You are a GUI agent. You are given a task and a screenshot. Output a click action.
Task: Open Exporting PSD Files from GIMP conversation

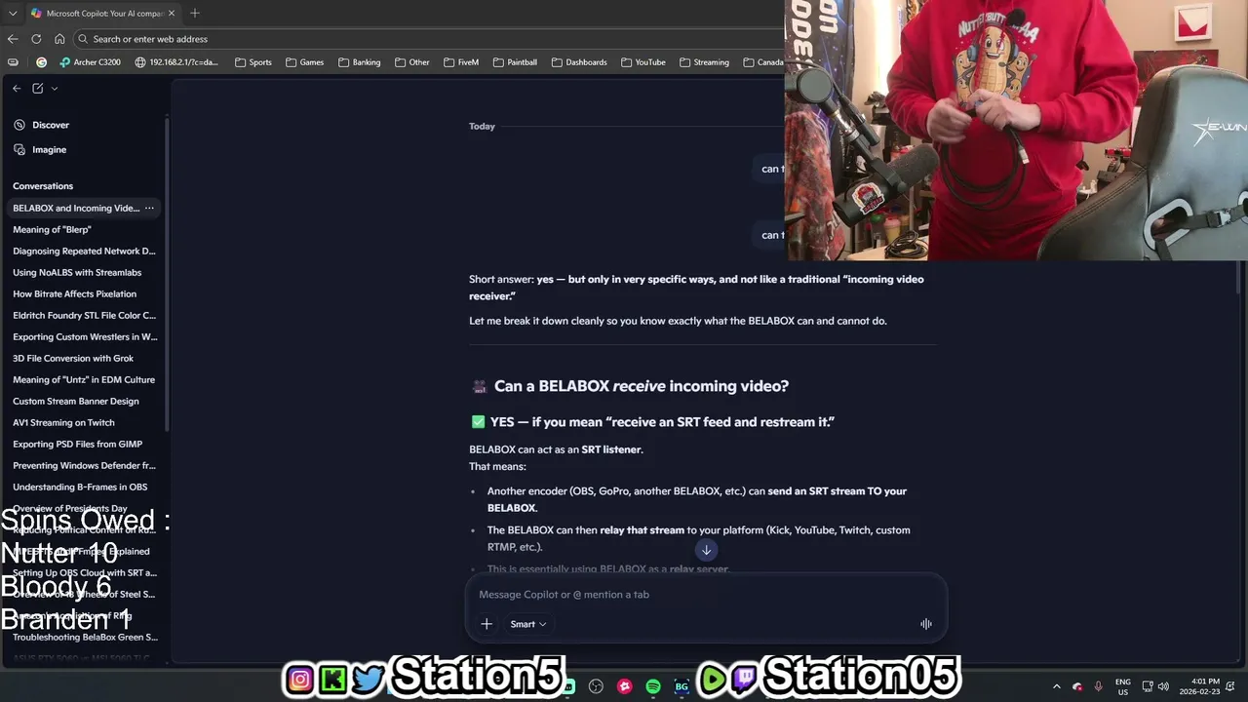click(77, 444)
